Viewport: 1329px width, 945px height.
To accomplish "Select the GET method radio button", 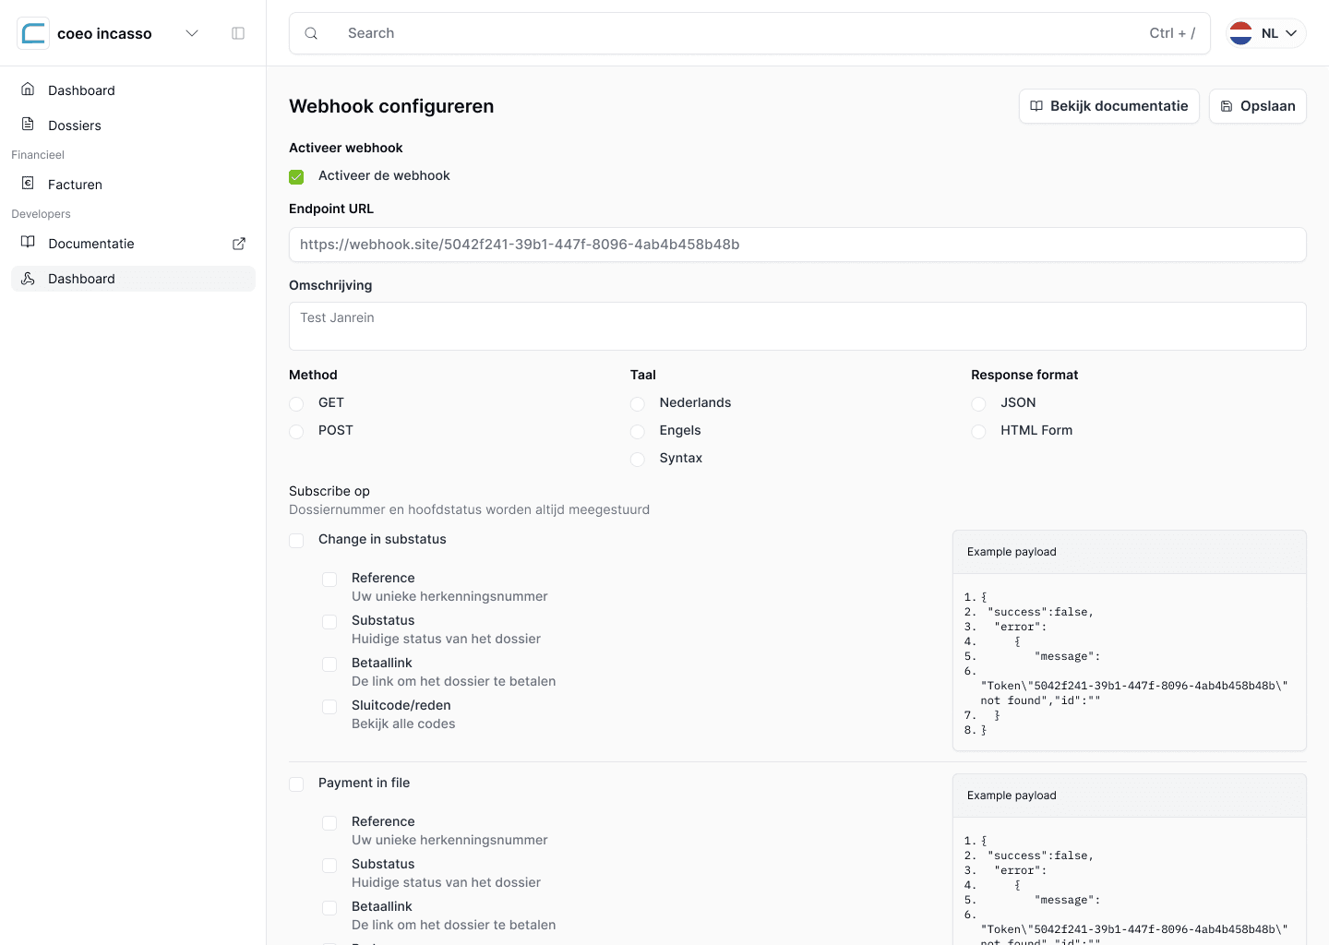I will point(296,403).
